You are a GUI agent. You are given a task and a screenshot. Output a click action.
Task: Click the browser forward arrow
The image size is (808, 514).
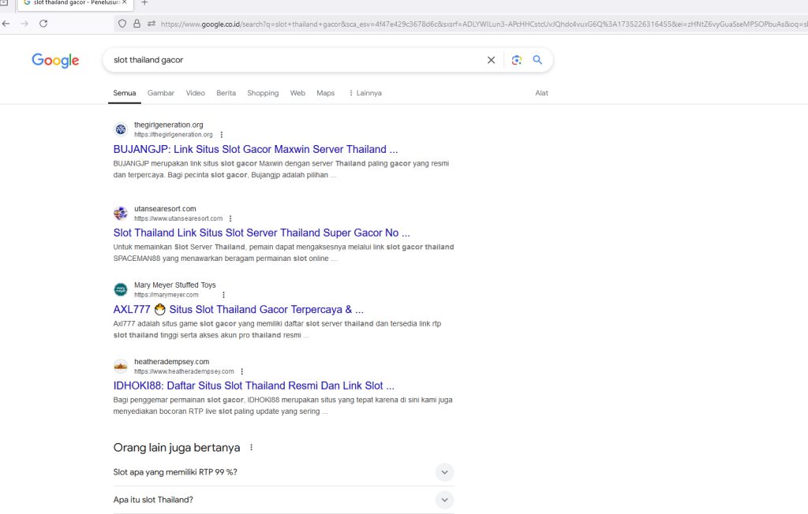[x=24, y=24]
